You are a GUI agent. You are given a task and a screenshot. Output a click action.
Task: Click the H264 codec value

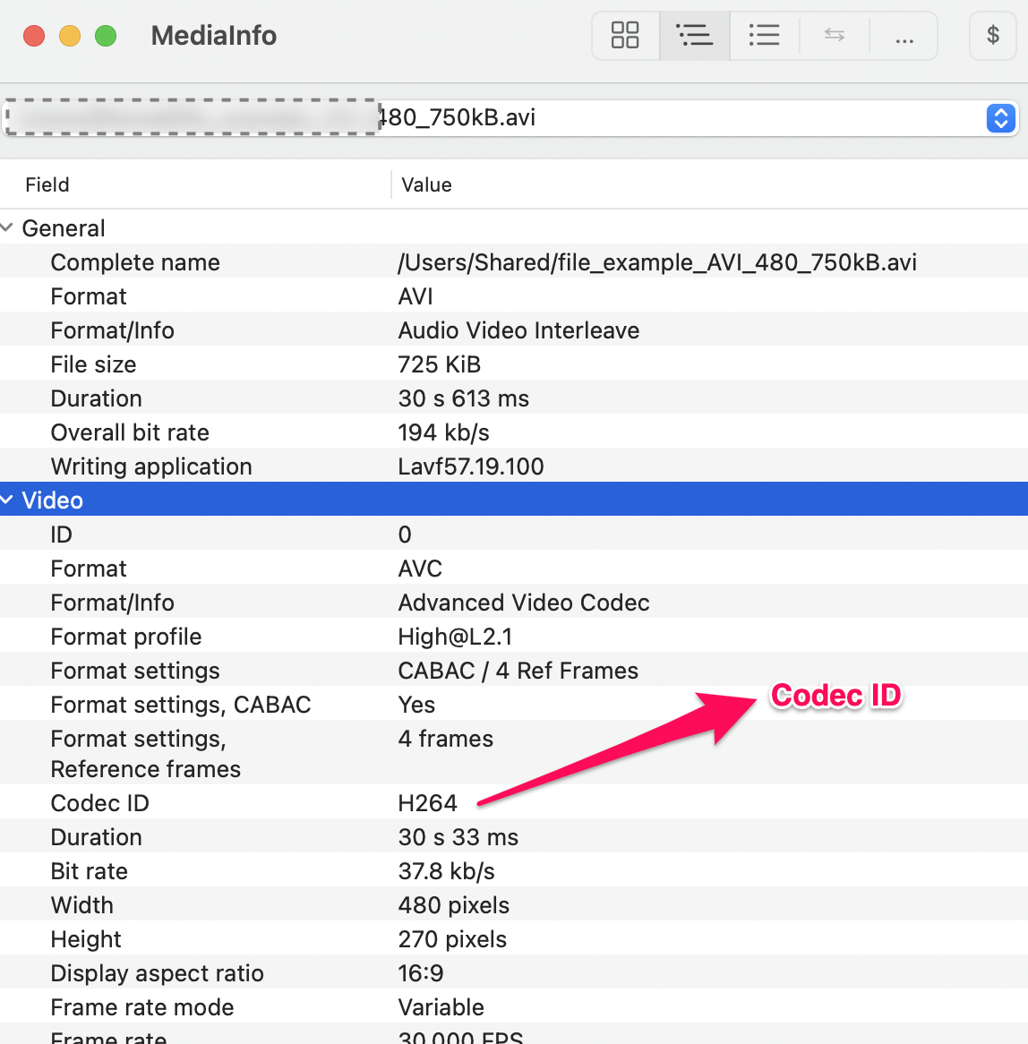427,803
